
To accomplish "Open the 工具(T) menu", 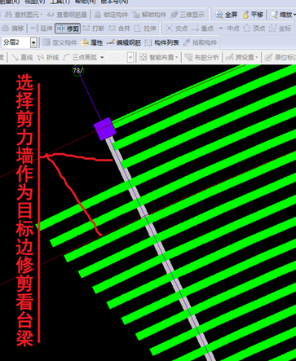I will [60, 2].
